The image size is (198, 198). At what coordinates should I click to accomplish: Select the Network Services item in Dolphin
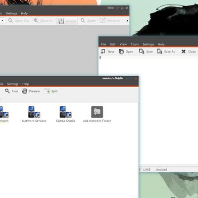[x=34, y=114]
